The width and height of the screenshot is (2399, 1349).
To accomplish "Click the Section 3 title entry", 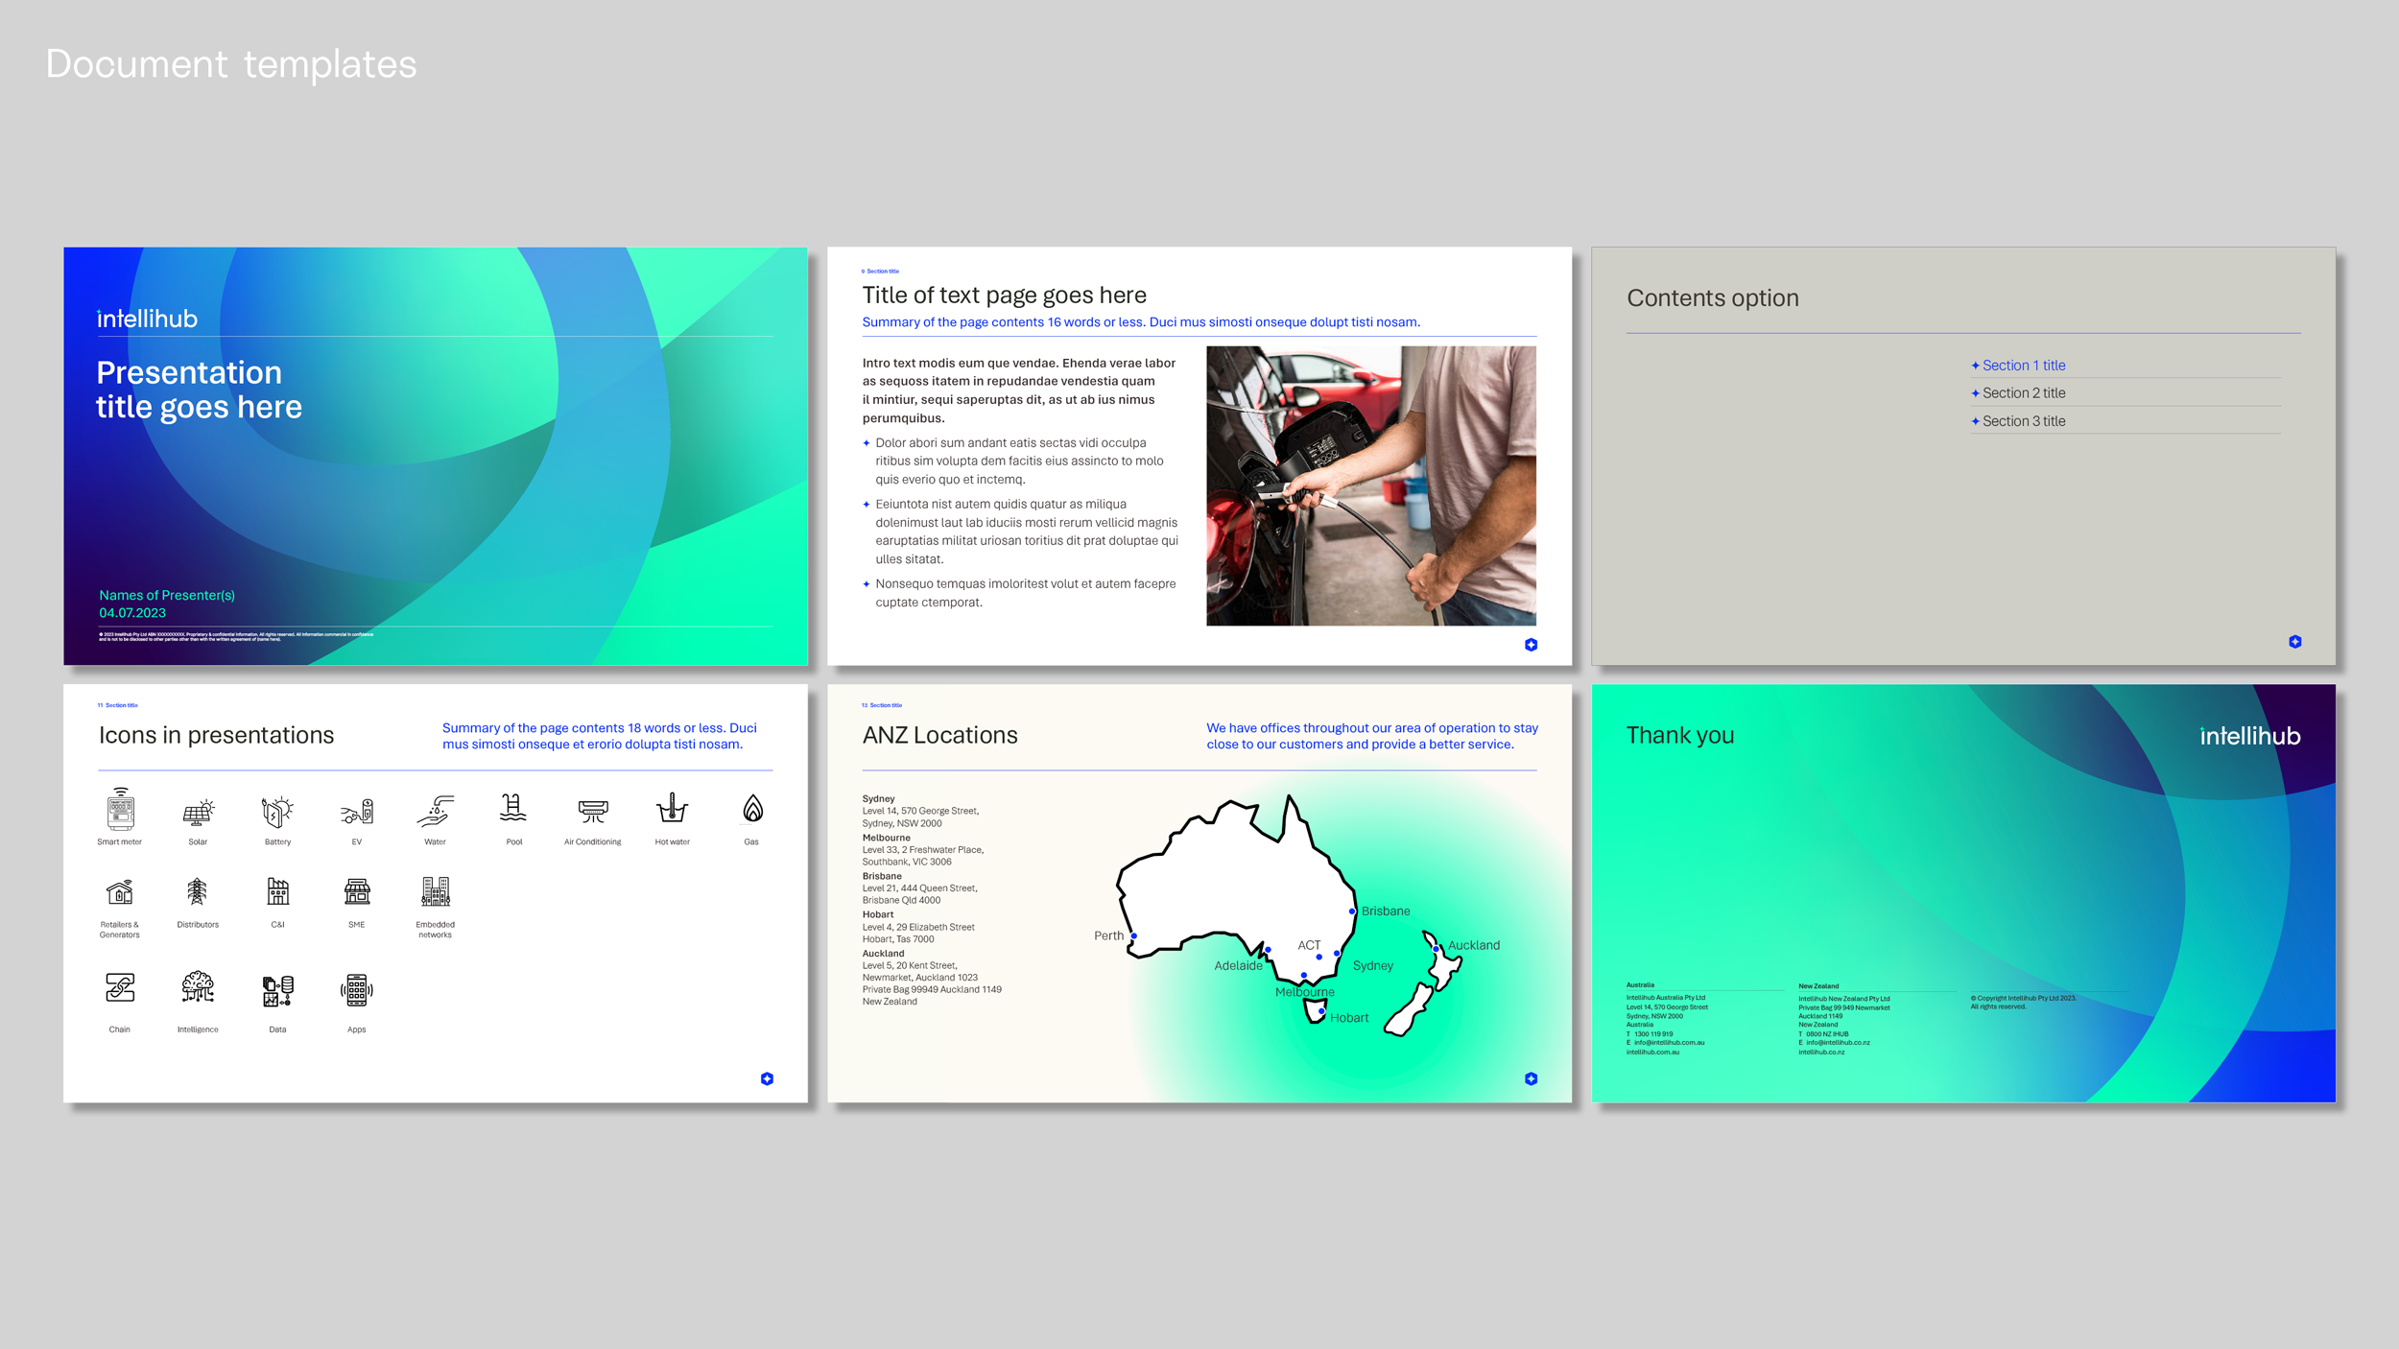I will tap(2023, 420).
